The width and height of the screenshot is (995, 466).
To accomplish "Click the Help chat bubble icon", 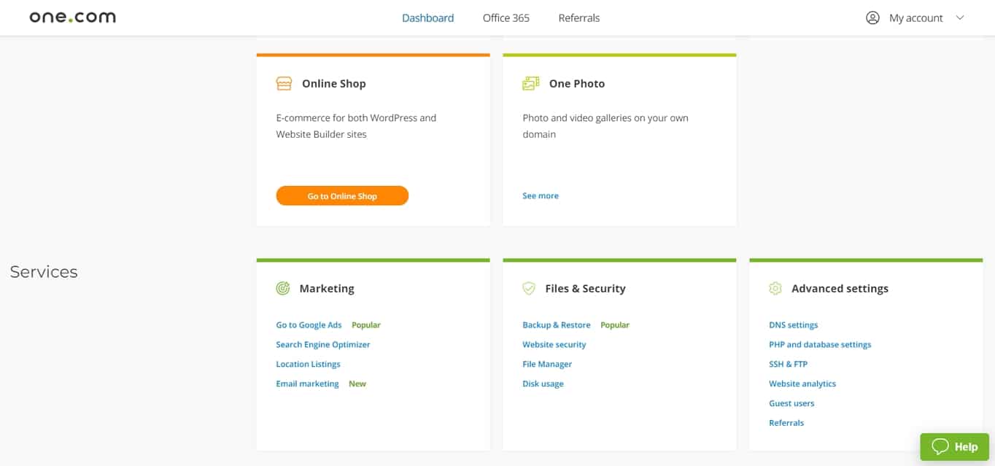I will (x=940, y=446).
